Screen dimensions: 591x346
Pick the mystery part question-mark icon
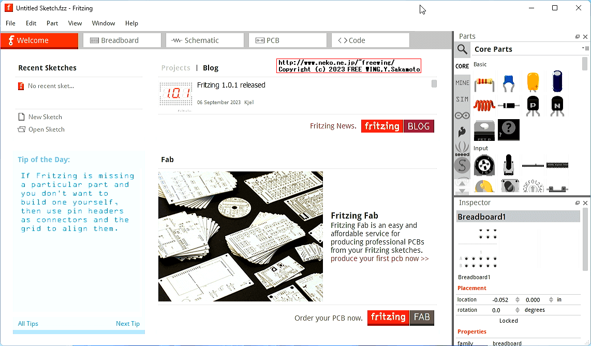[508, 130]
